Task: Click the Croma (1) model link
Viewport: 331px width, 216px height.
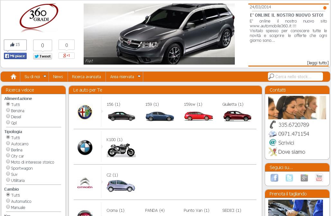Action: pyautogui.click(x=115, y=210)
